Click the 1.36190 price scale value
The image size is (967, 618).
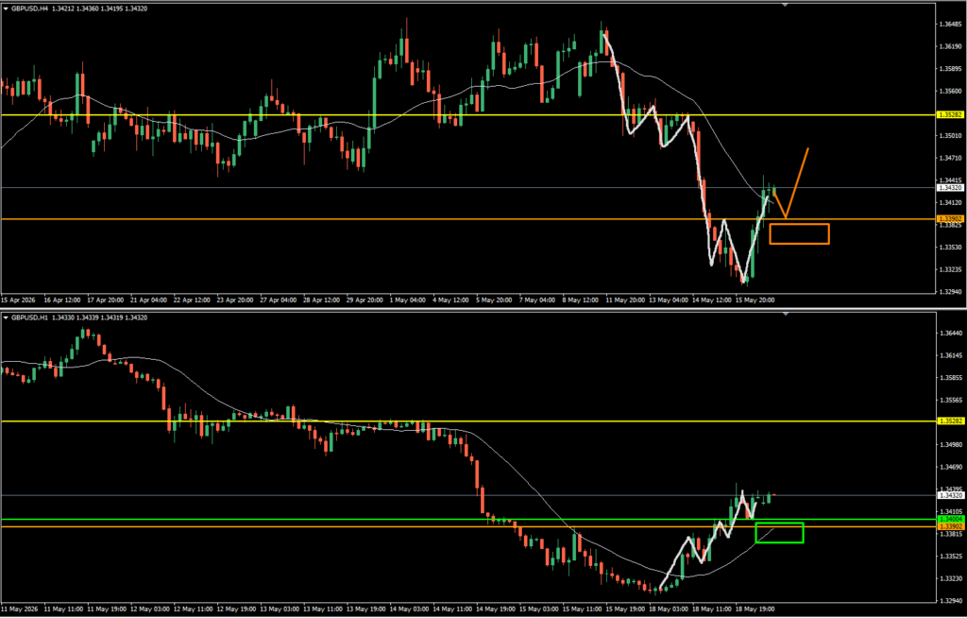[952, 46]
